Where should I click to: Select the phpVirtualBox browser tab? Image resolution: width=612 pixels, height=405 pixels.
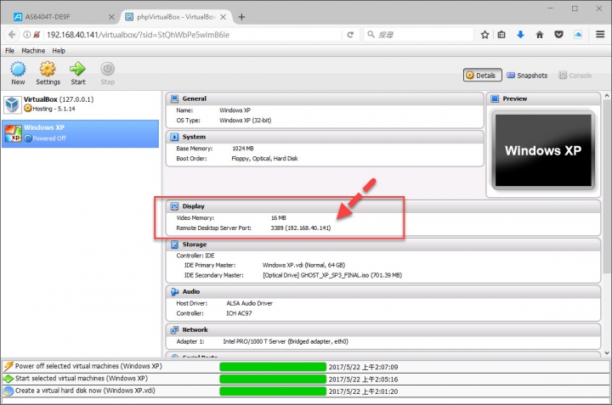click(176, 17)
